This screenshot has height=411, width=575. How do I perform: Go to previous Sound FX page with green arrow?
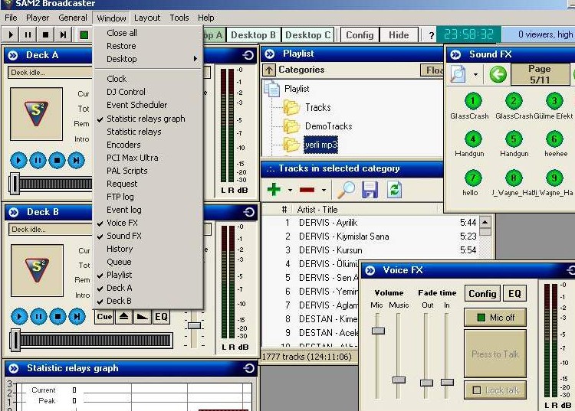(498, 74)
